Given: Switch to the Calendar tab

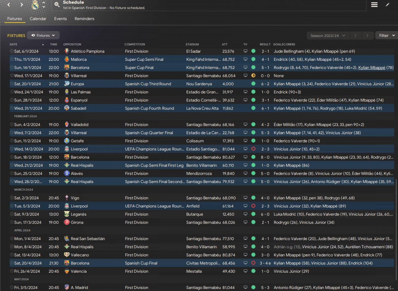Looking at the screenshot, I should pyautogui.click(x=38, y=19).
